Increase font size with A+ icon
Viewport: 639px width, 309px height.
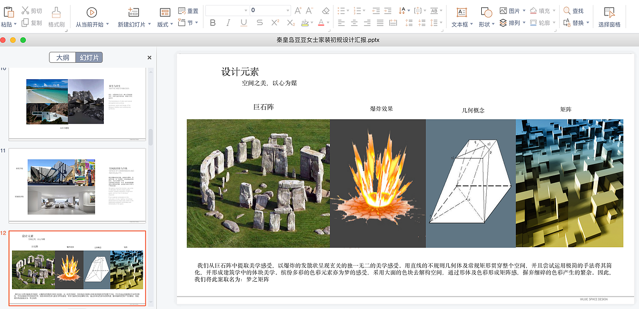pyautogui.click(x=298, y=10)
